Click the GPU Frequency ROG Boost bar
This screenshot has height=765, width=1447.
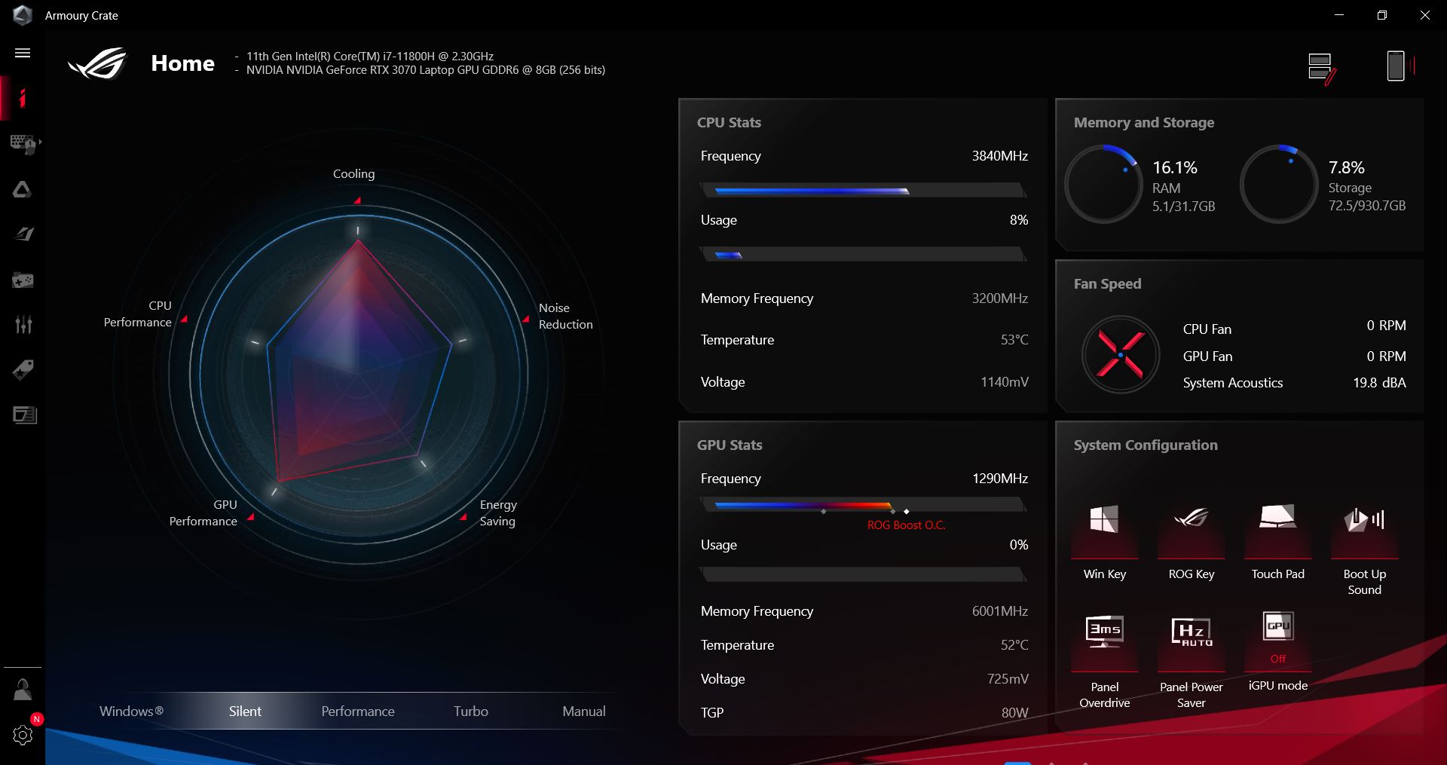863,506
